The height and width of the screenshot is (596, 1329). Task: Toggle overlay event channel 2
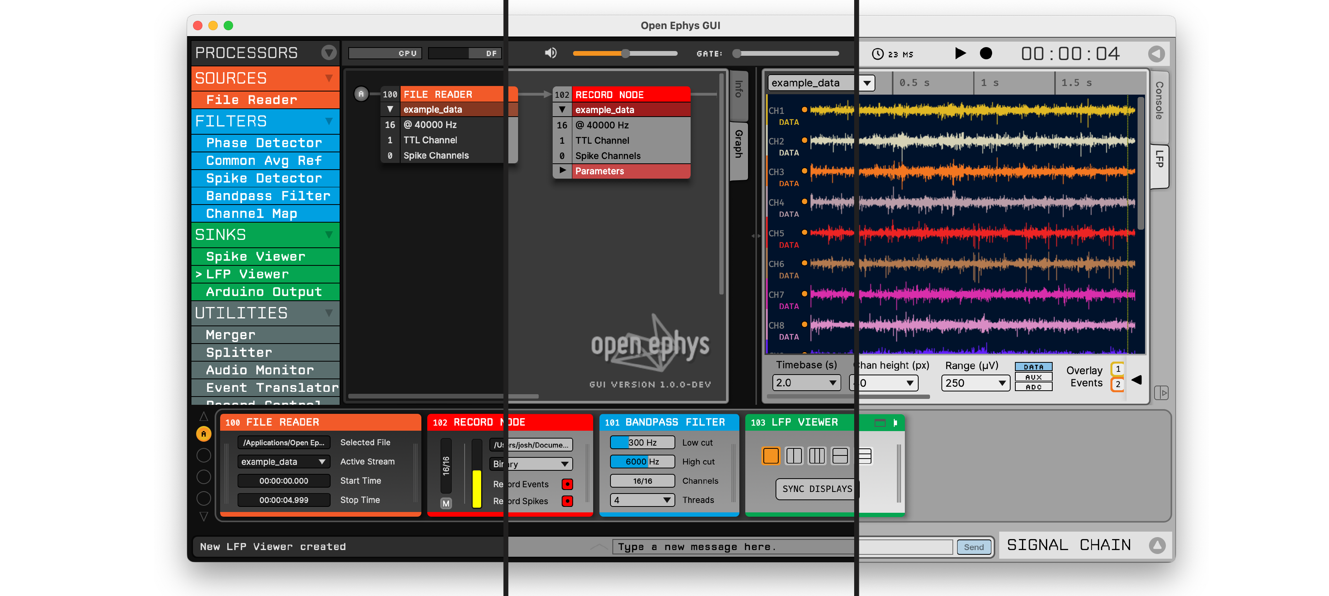(x=1118, y=384)
